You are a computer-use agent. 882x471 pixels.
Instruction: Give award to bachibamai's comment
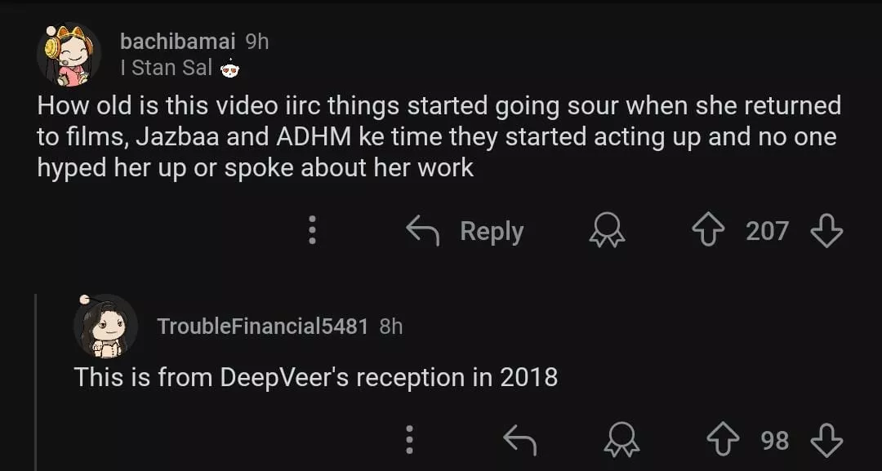coord(607,231)
